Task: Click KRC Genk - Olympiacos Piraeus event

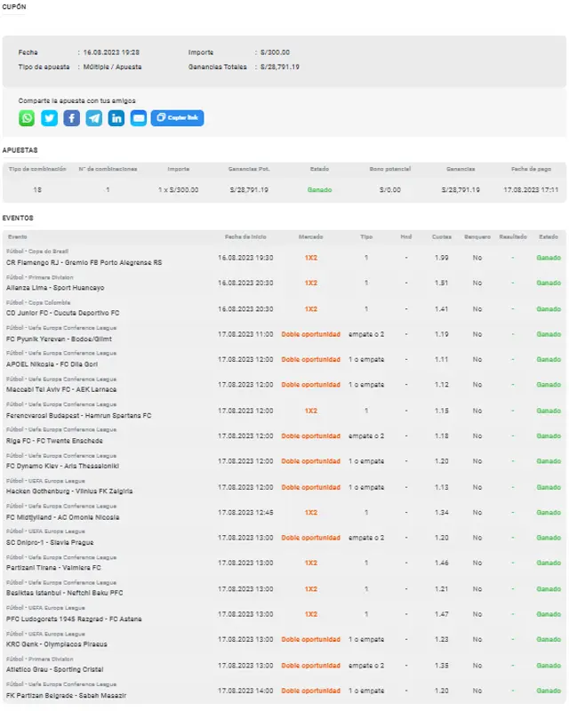Action: (x=57, y=644)
